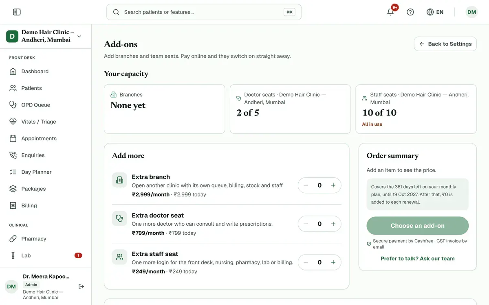Click the Enquiries phone icon
Image resolution: width=489 pixels, height=305 pixels.
pyautogui.click(x=13, y=155)
